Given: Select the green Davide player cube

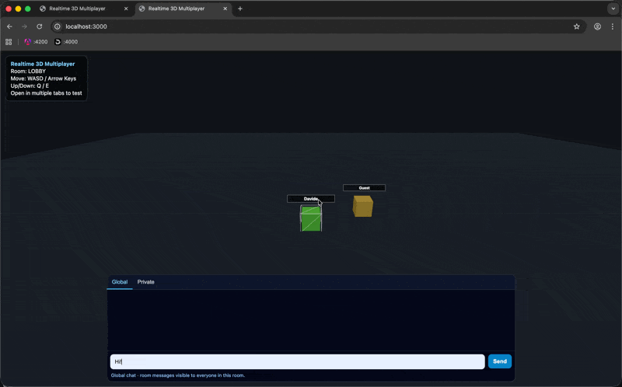Looking at the screenshot, I should point(311,219).
